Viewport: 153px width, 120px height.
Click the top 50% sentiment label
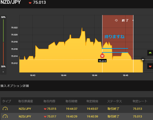tap(3, 17)
